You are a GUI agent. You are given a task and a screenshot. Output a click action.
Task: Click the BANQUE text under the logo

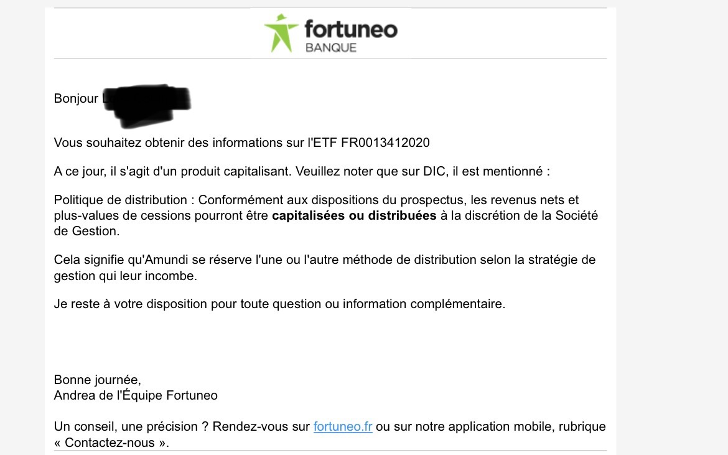[x=331, y=48]
